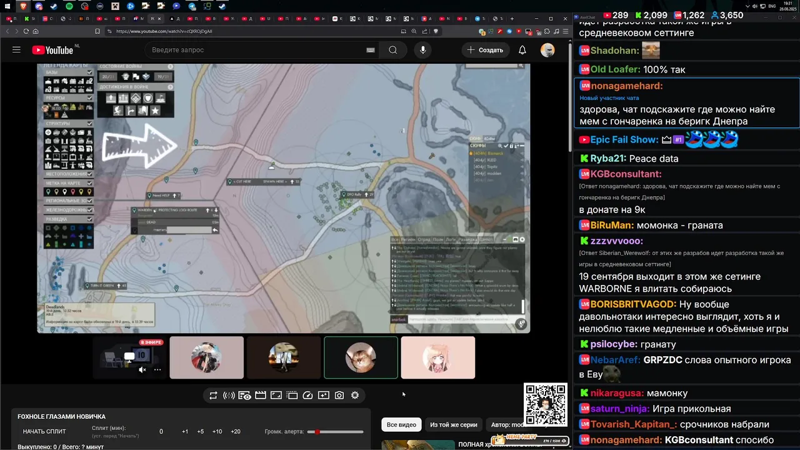Add +10 minutes to split

click(217, 431)
